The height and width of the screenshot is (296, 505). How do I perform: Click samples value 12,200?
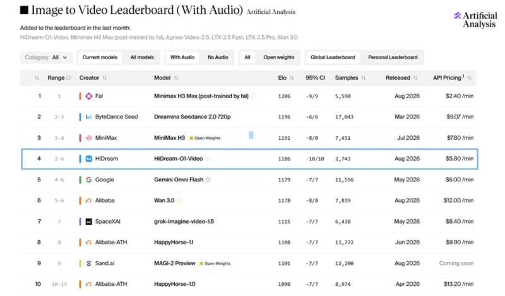[344, 263]
